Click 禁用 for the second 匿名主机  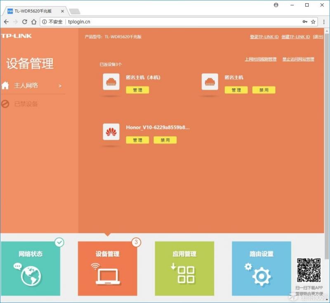point(264,90)
